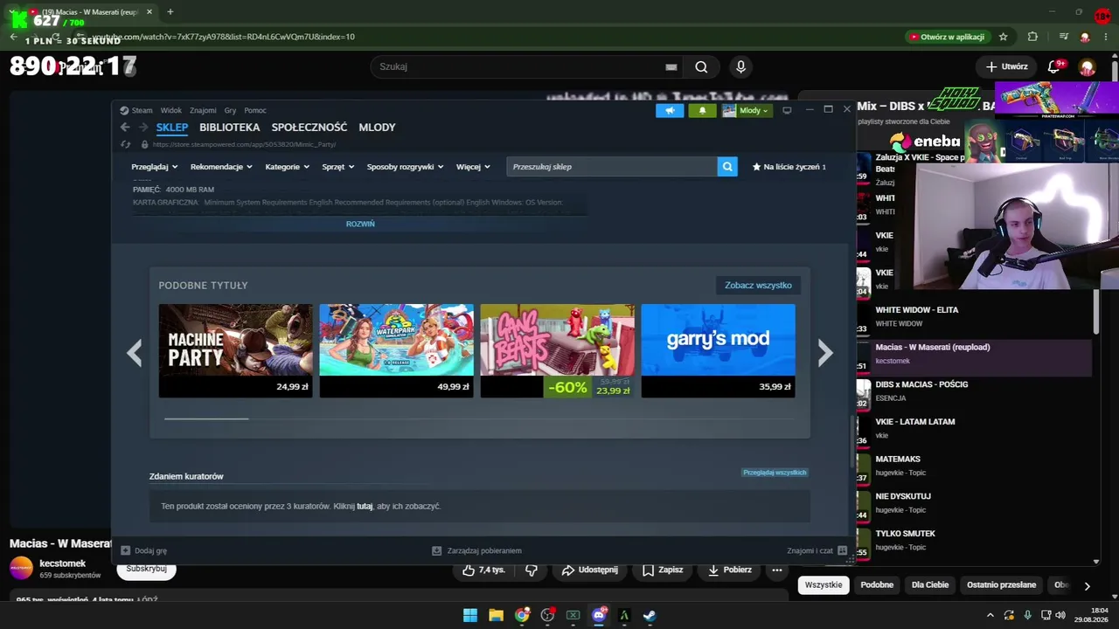Open the Pomoc menu
The width and height of the screenshot is (1119, 629).
(255, 110)
